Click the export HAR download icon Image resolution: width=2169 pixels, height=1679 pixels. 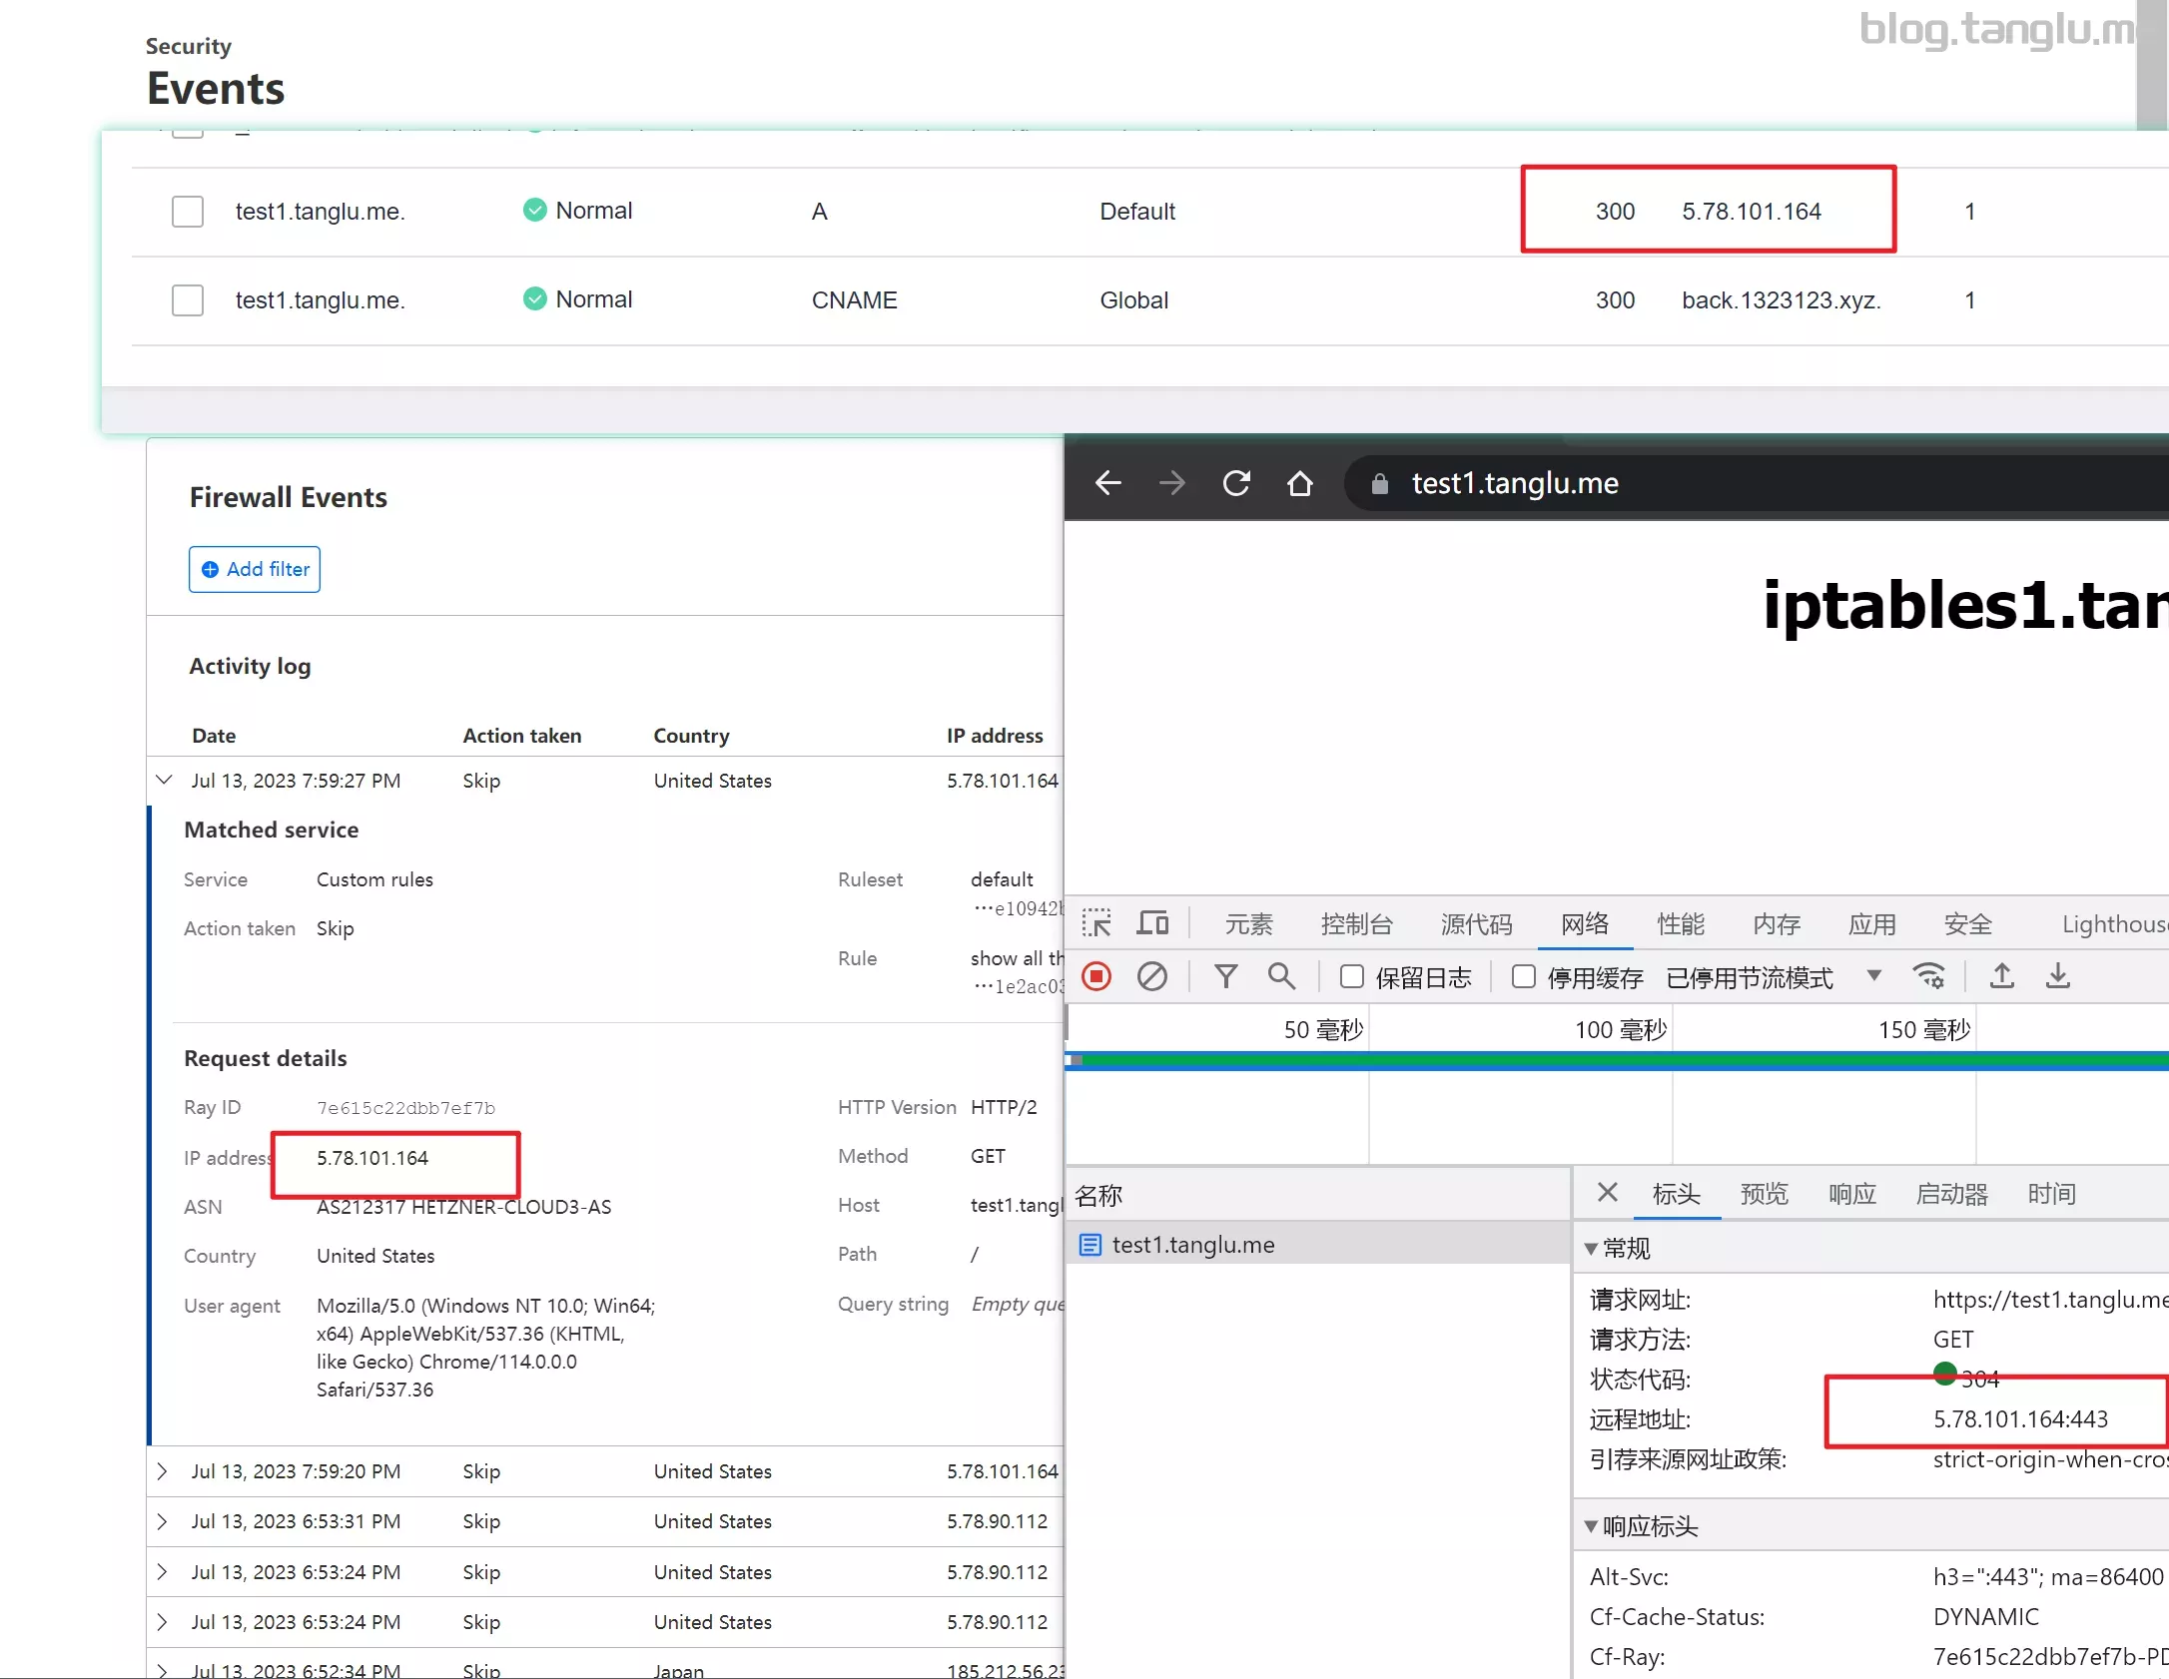pos(2057,976)
